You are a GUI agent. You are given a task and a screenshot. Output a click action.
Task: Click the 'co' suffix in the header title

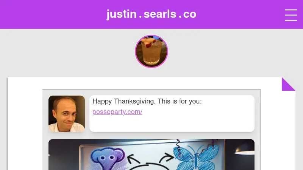click(190, 14)
